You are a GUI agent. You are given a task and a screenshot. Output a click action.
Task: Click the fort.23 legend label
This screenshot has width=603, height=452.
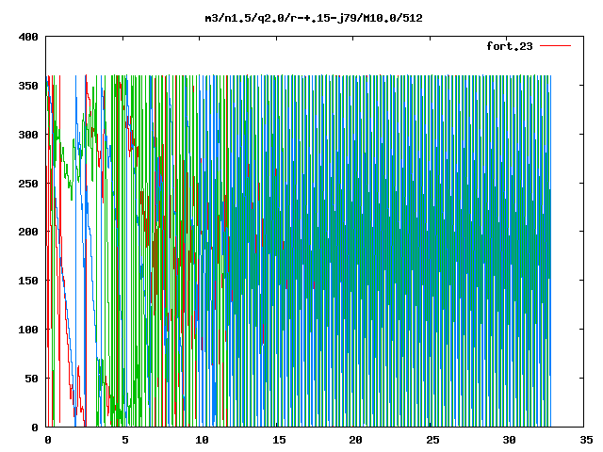510,46
